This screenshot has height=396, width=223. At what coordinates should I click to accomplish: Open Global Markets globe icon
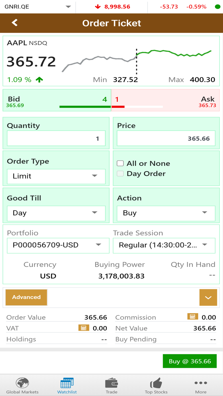[x=22, y=383]
